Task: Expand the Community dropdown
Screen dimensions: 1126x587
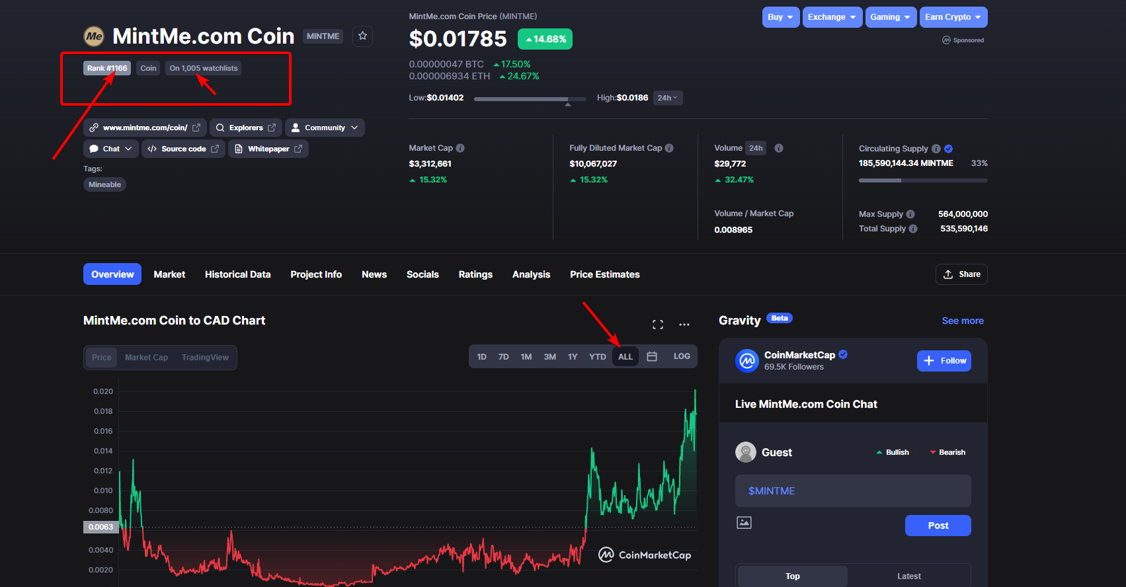Action: (325, 128)
